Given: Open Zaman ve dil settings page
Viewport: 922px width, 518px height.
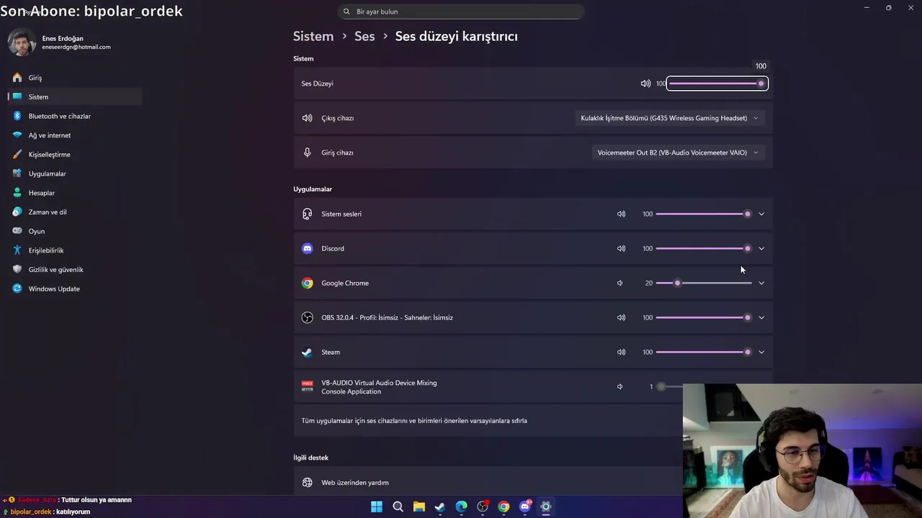Looking at the screenshot, I should (75, 212).
